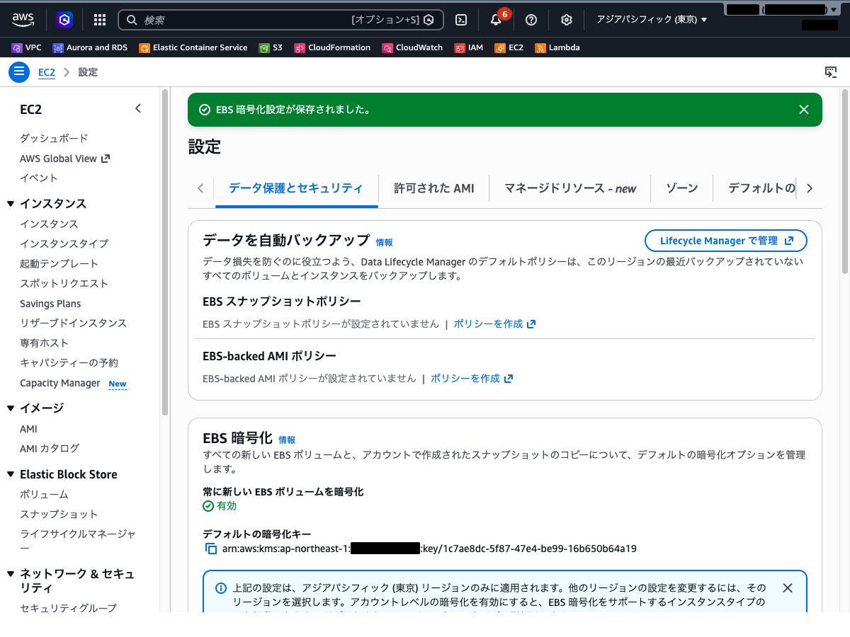The image size is (850, 637).
Task: Click the main page vertical scrollbar
Action: [x=844, y=182]
